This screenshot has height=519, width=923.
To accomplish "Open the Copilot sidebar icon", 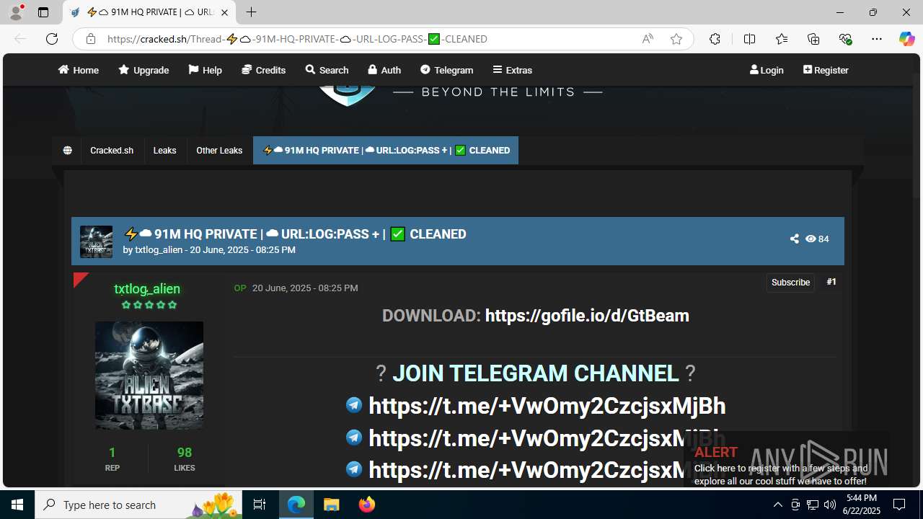I will click(x=906, y=39).
